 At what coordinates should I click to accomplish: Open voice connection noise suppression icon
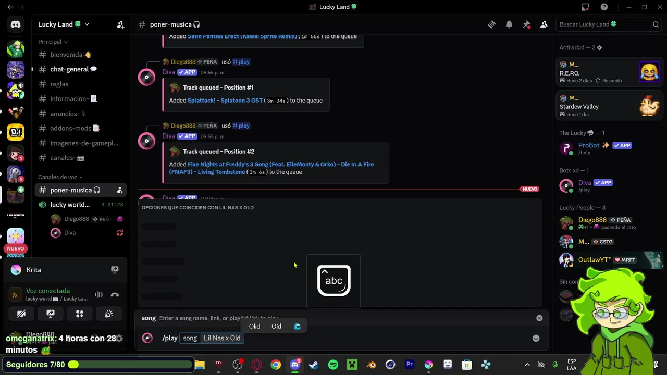tap(99, 295)
